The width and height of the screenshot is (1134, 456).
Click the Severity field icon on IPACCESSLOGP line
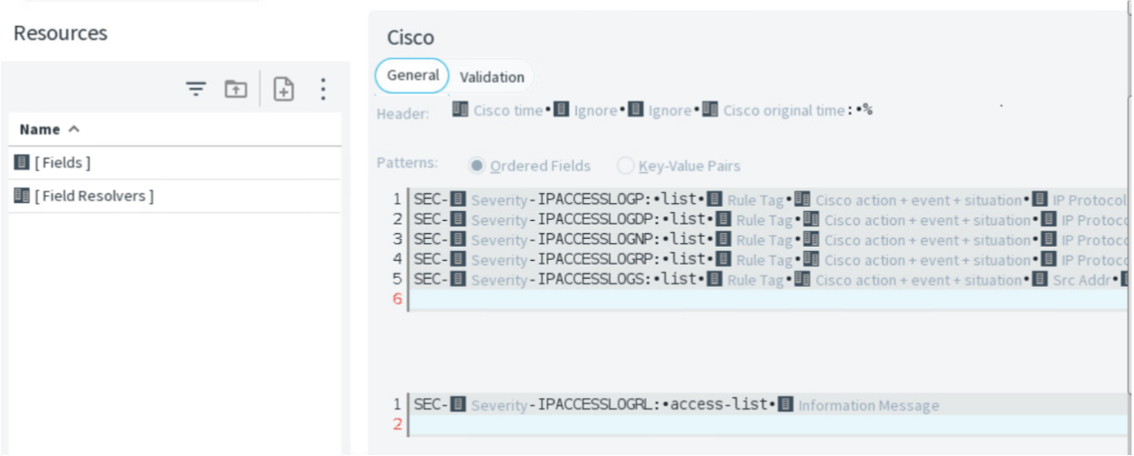coord(458,199)
